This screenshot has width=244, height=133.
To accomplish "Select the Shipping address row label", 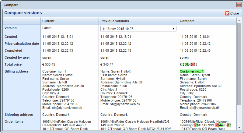I will 18,115.
